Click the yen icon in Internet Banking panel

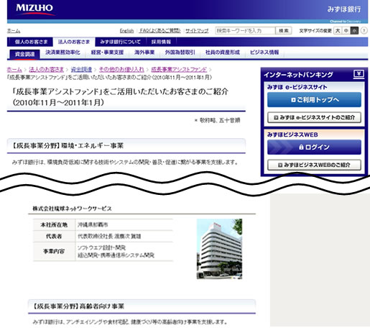(359, 74)
